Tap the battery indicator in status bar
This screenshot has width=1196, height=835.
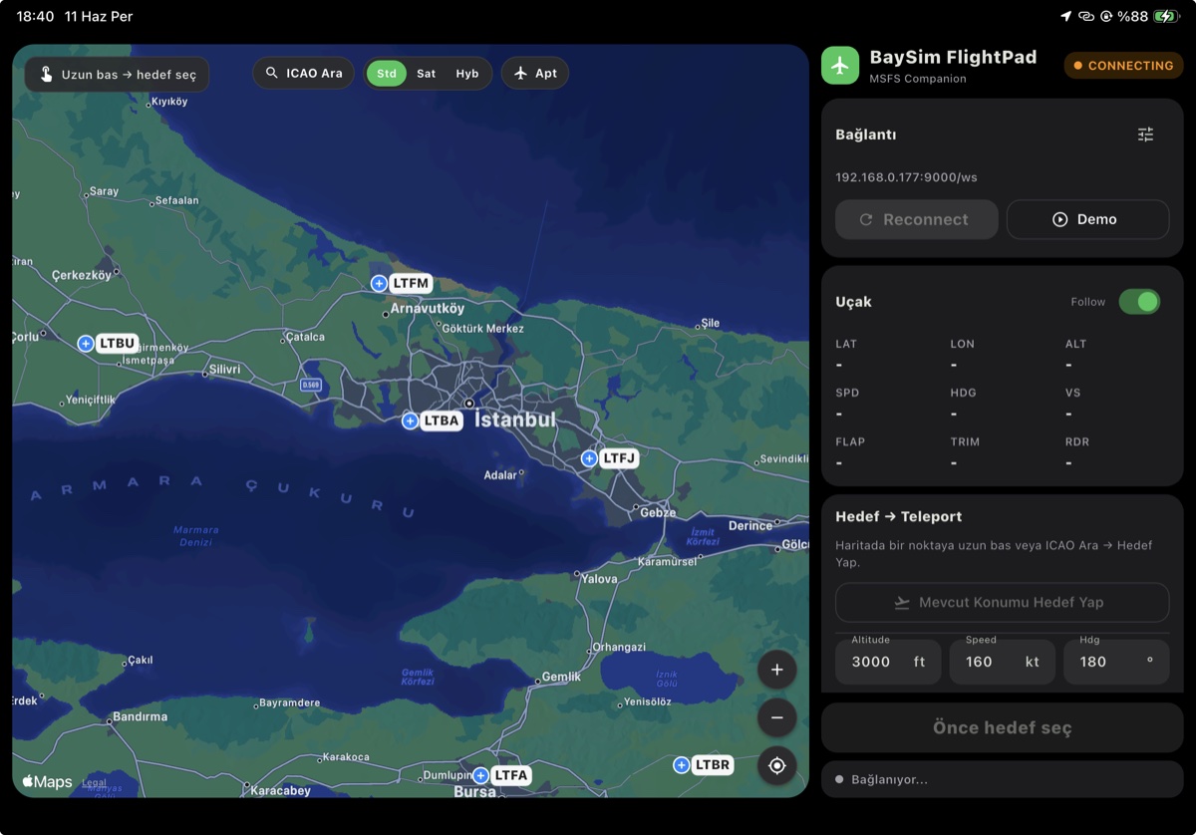[1166, 16]
